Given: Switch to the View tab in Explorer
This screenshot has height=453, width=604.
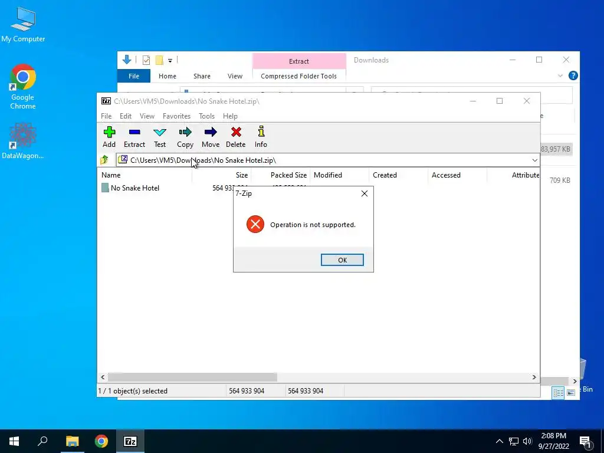Looking at the screenshot, I should (235, 76).
